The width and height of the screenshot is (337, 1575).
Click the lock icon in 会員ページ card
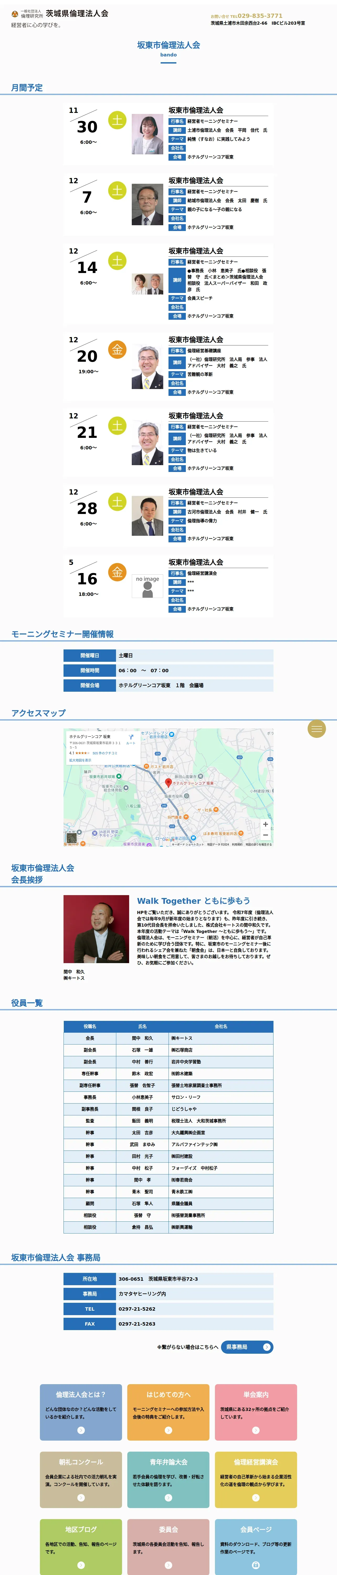pyautogui.click(x=256, y=1565)
